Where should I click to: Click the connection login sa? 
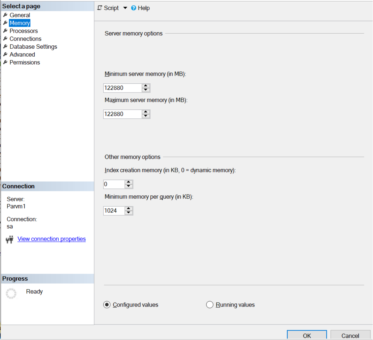pos(10,227)
